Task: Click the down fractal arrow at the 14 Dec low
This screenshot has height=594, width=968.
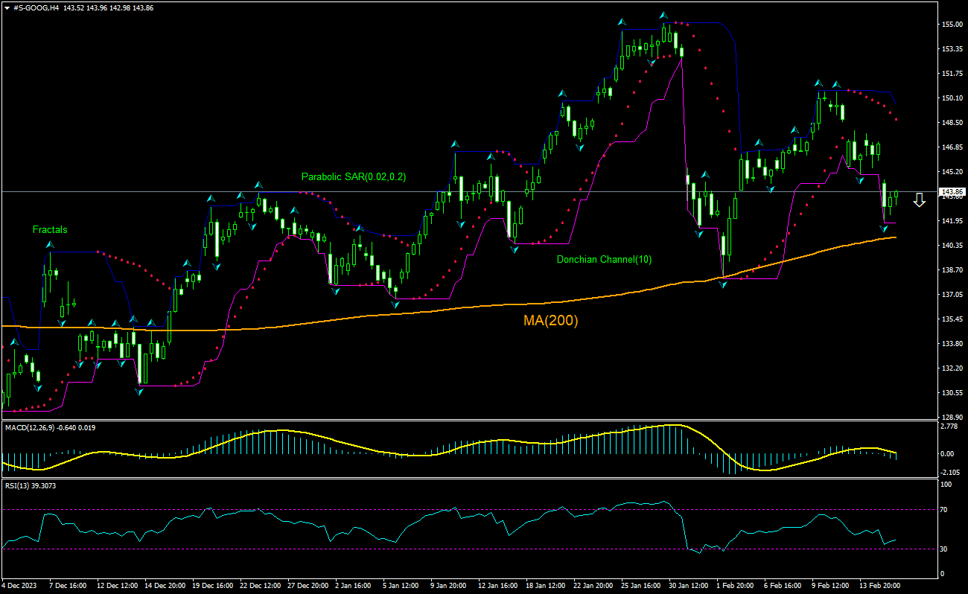Action: (139, 391)
